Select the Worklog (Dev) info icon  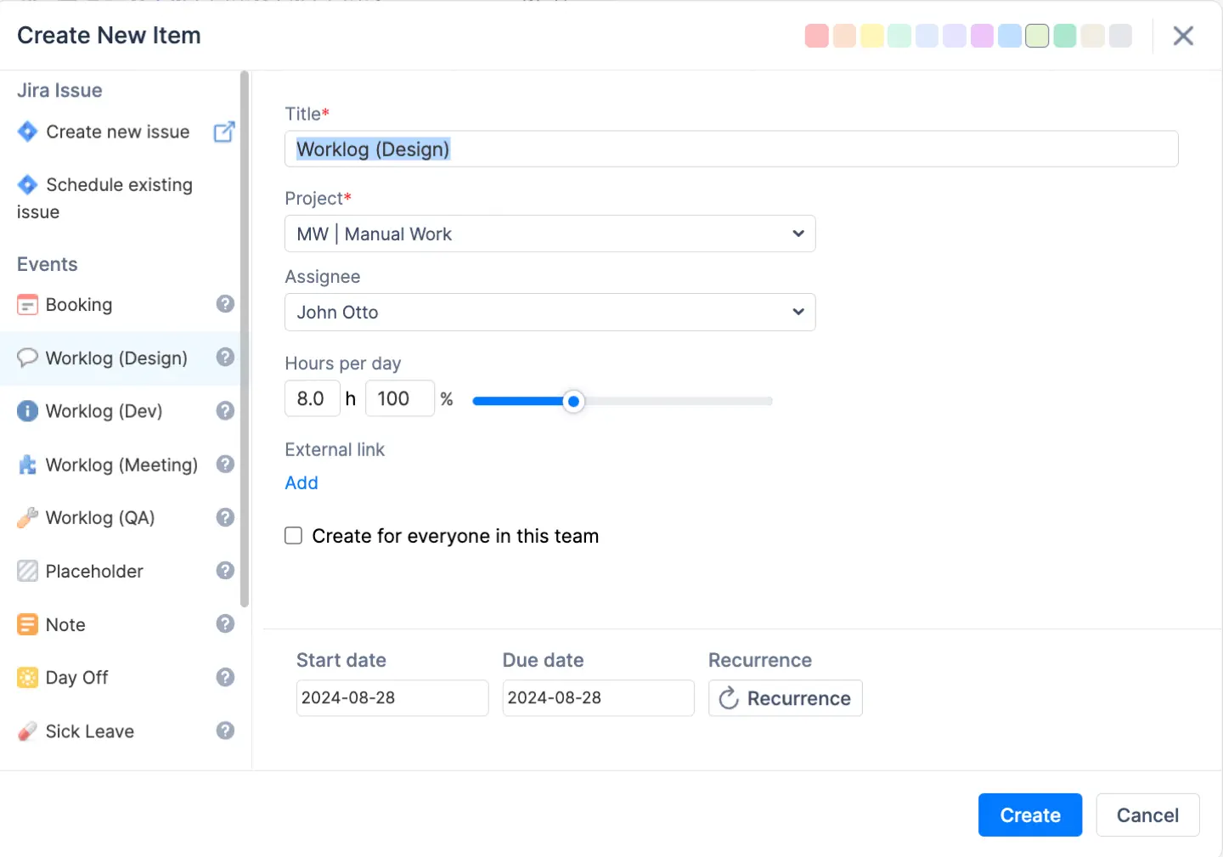tap(27, 411)
